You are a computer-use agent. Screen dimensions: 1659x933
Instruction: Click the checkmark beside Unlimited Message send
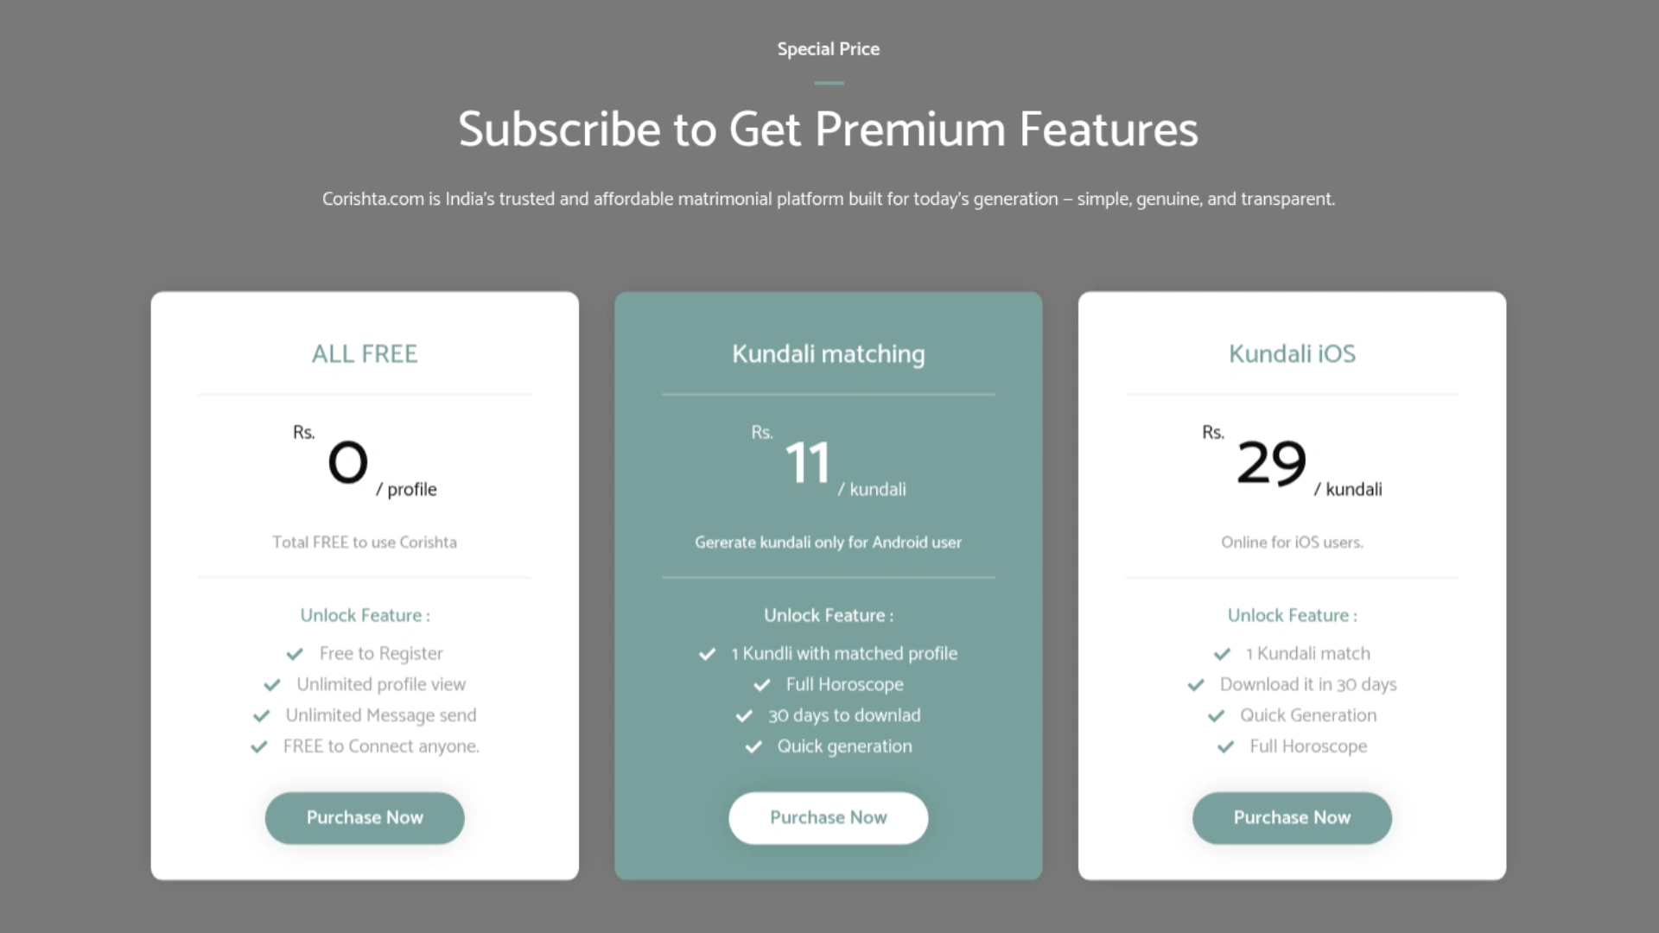click(261, 716)
